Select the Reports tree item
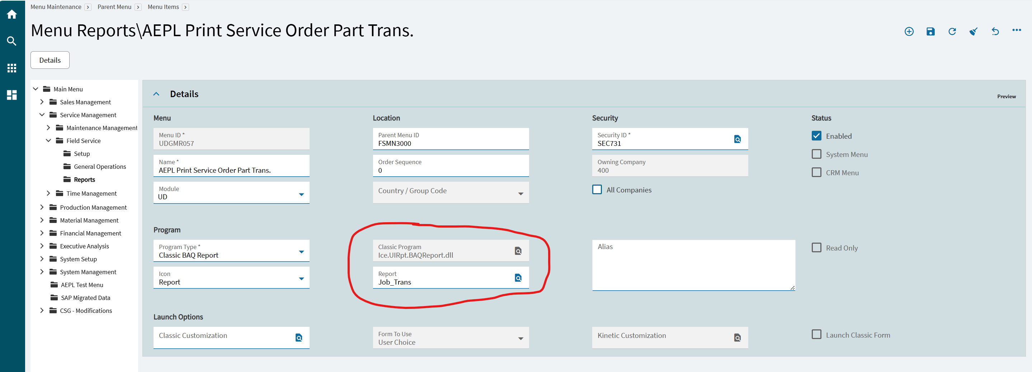This screenshot has width=1032, height=372. (84, 180)
